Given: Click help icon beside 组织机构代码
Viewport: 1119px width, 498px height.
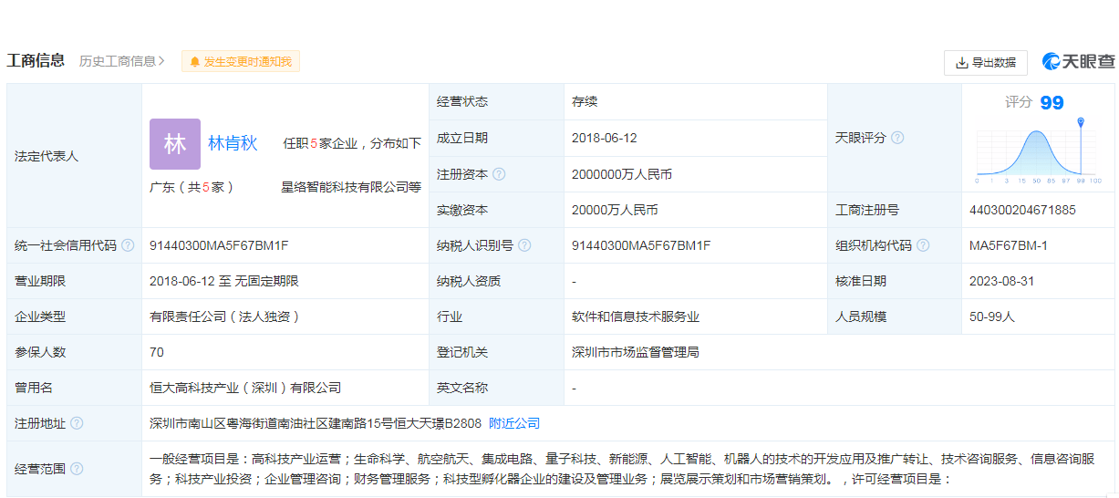Looking at the screenshot, I should [x=923, y=245].
